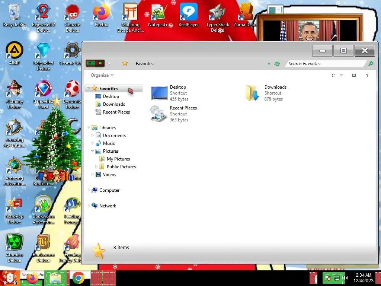Image resolution: width=381 pixels, height=286 pixels.
Task: Expand the Videos library node
Action: [93, 174]
